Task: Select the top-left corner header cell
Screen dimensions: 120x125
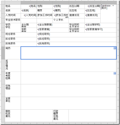Action: (3, 3)
